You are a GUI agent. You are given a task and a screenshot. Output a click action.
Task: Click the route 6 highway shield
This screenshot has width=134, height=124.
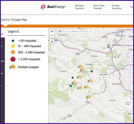point(123,46)
